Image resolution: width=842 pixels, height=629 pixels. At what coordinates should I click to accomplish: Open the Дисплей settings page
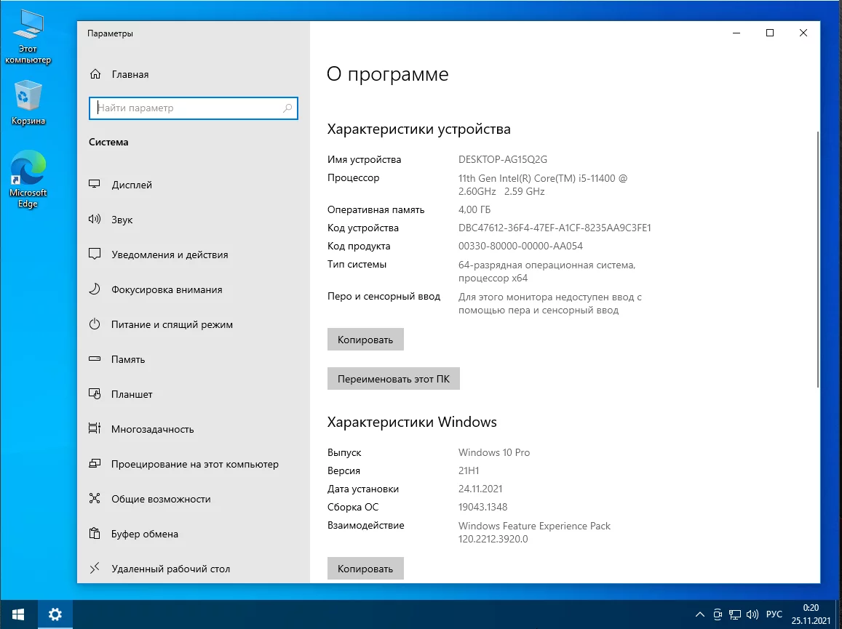coord(132,185)
